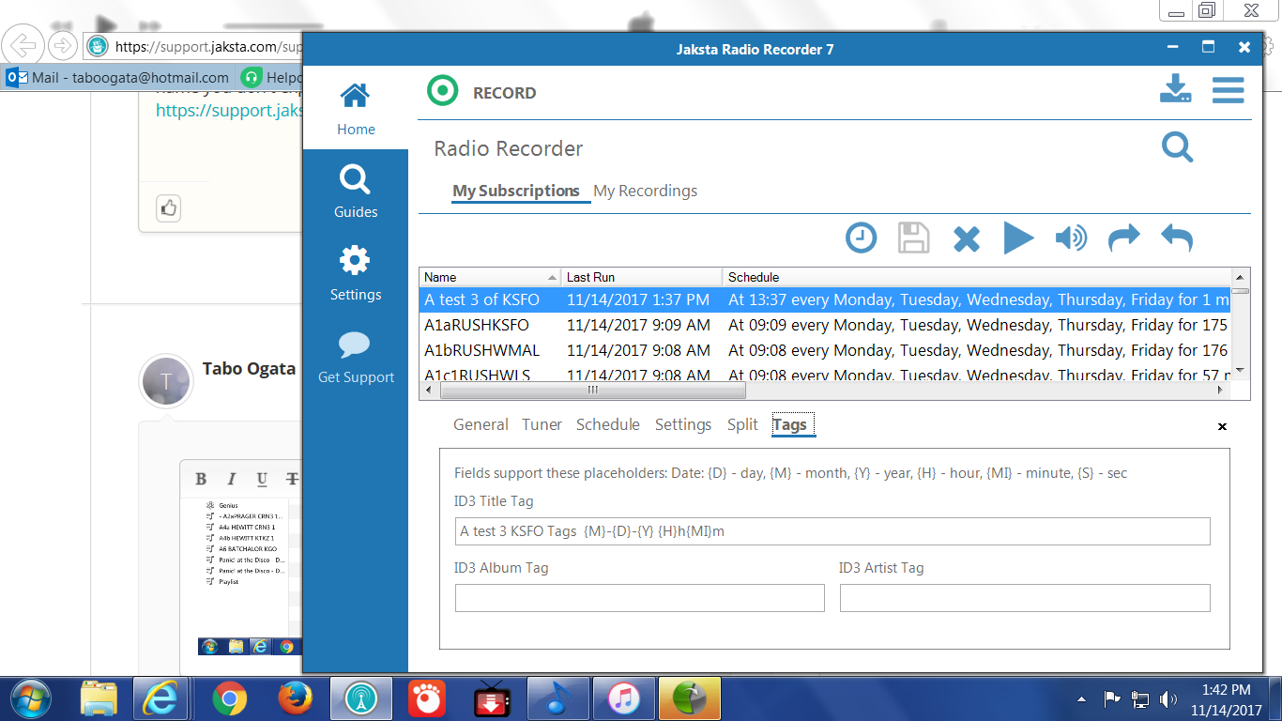Open the Schedule tab
The width and height of the screenshot is (1282, 721).
tap(608, 424)
